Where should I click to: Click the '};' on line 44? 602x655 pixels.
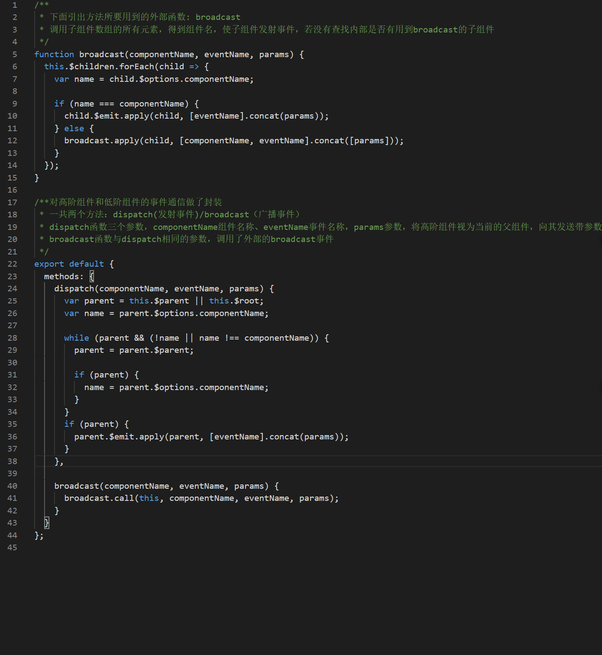click(x=39, y=536)
